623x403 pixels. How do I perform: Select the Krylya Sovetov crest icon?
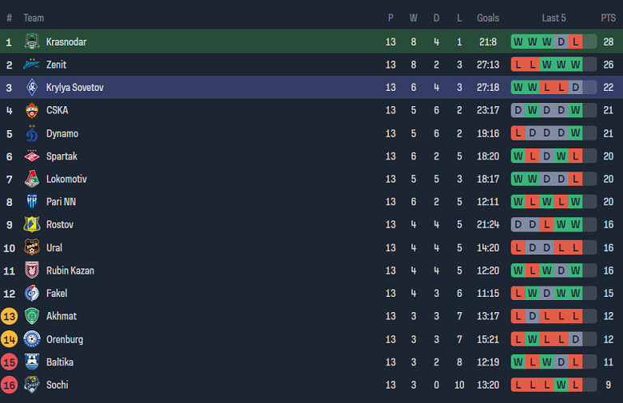pos(32,88)
